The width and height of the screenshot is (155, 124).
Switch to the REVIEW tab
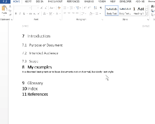[102, 2]
